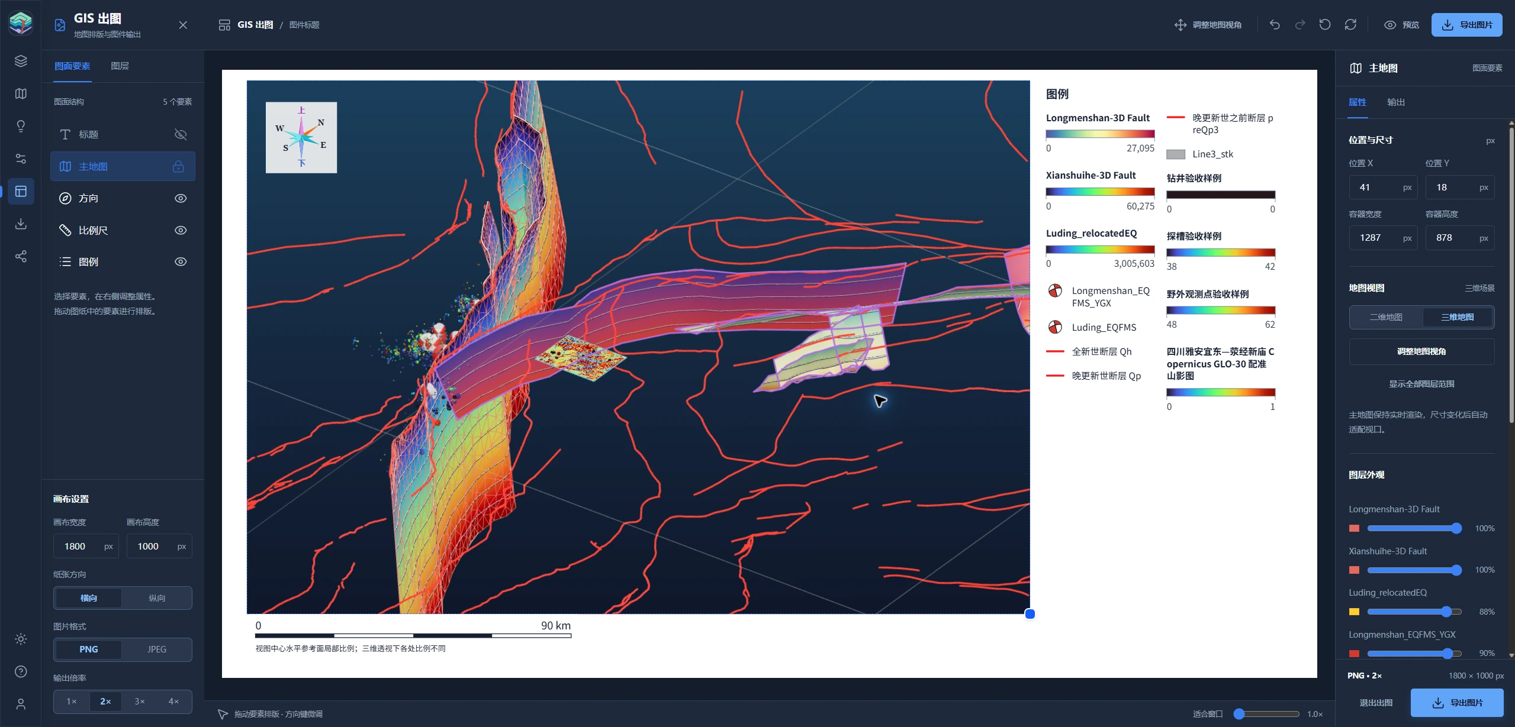Open the sliders settings sidebar icon
The width and height of the screenshot is (1515, 727).
click(x=21, y=159)
